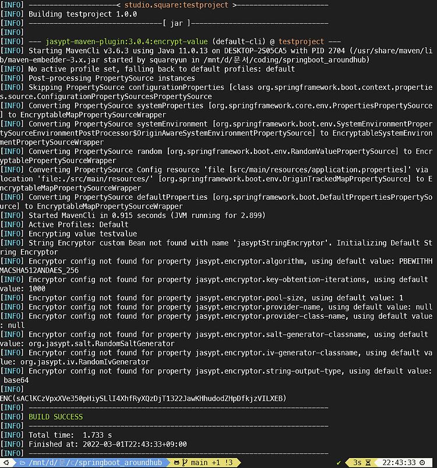Click the git branch icon beside main
This screenshot has width=437, height=468.
185,463
